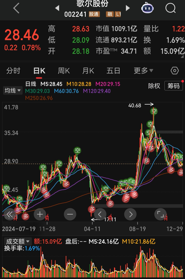Open stock search magnifier
Screen dimensions: 185x279
click(x=171, y=8)
